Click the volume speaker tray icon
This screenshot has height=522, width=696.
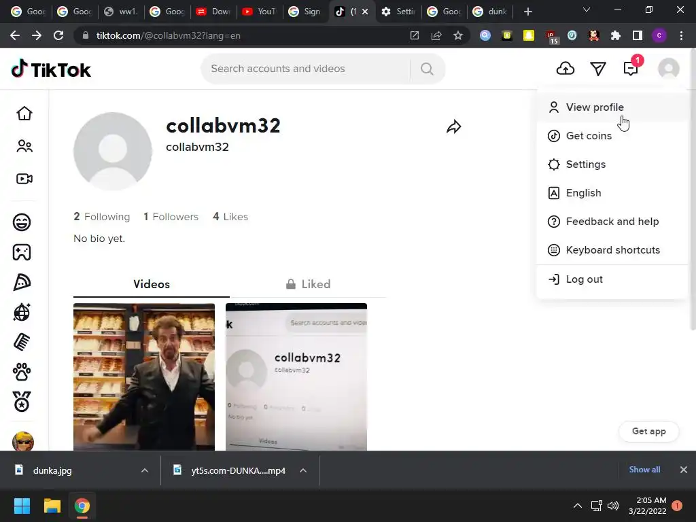click(613, 506)
